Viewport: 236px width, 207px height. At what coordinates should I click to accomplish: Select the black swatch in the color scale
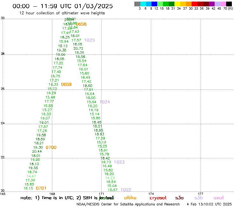click(229, 4)
